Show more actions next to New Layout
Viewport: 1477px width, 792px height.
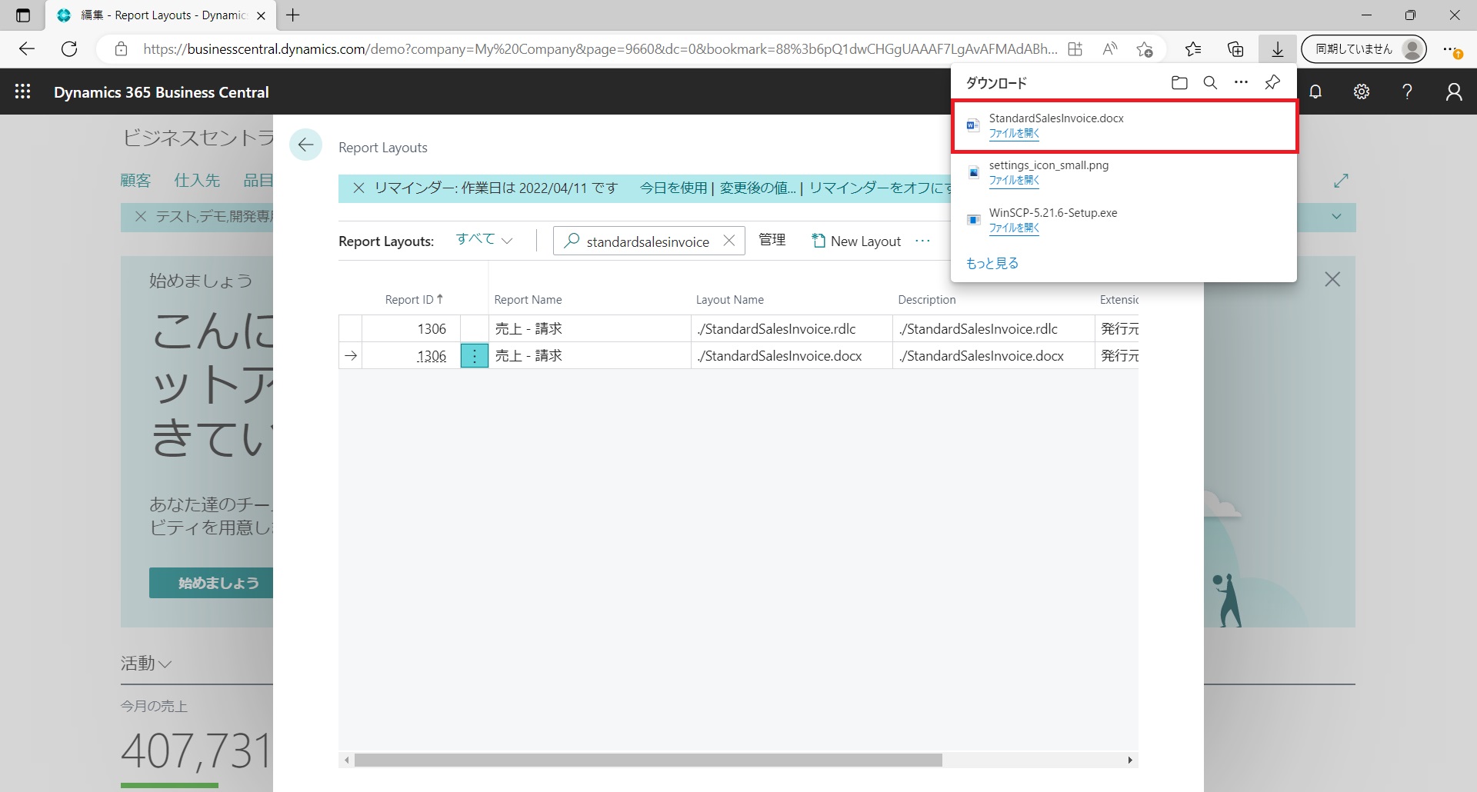coord(922,241)
